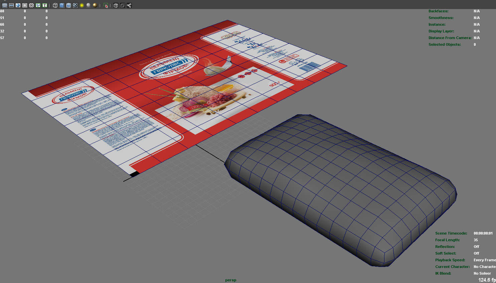Image resolution: width=496 pixels, height=283 pixels.
Task: Toggle shadows gray sphere icon
Action: [x=89, y=5]
